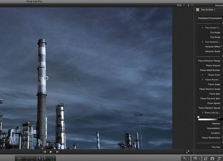Play the clip in the viewer
Image resolution: width=223 pixels, height=161 pixels.
coord(51,152)
